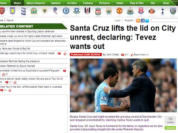The width and height of the screenshot is (178, 133).
Task: Select the Aston Villa club crest
Action: [13, 11]
